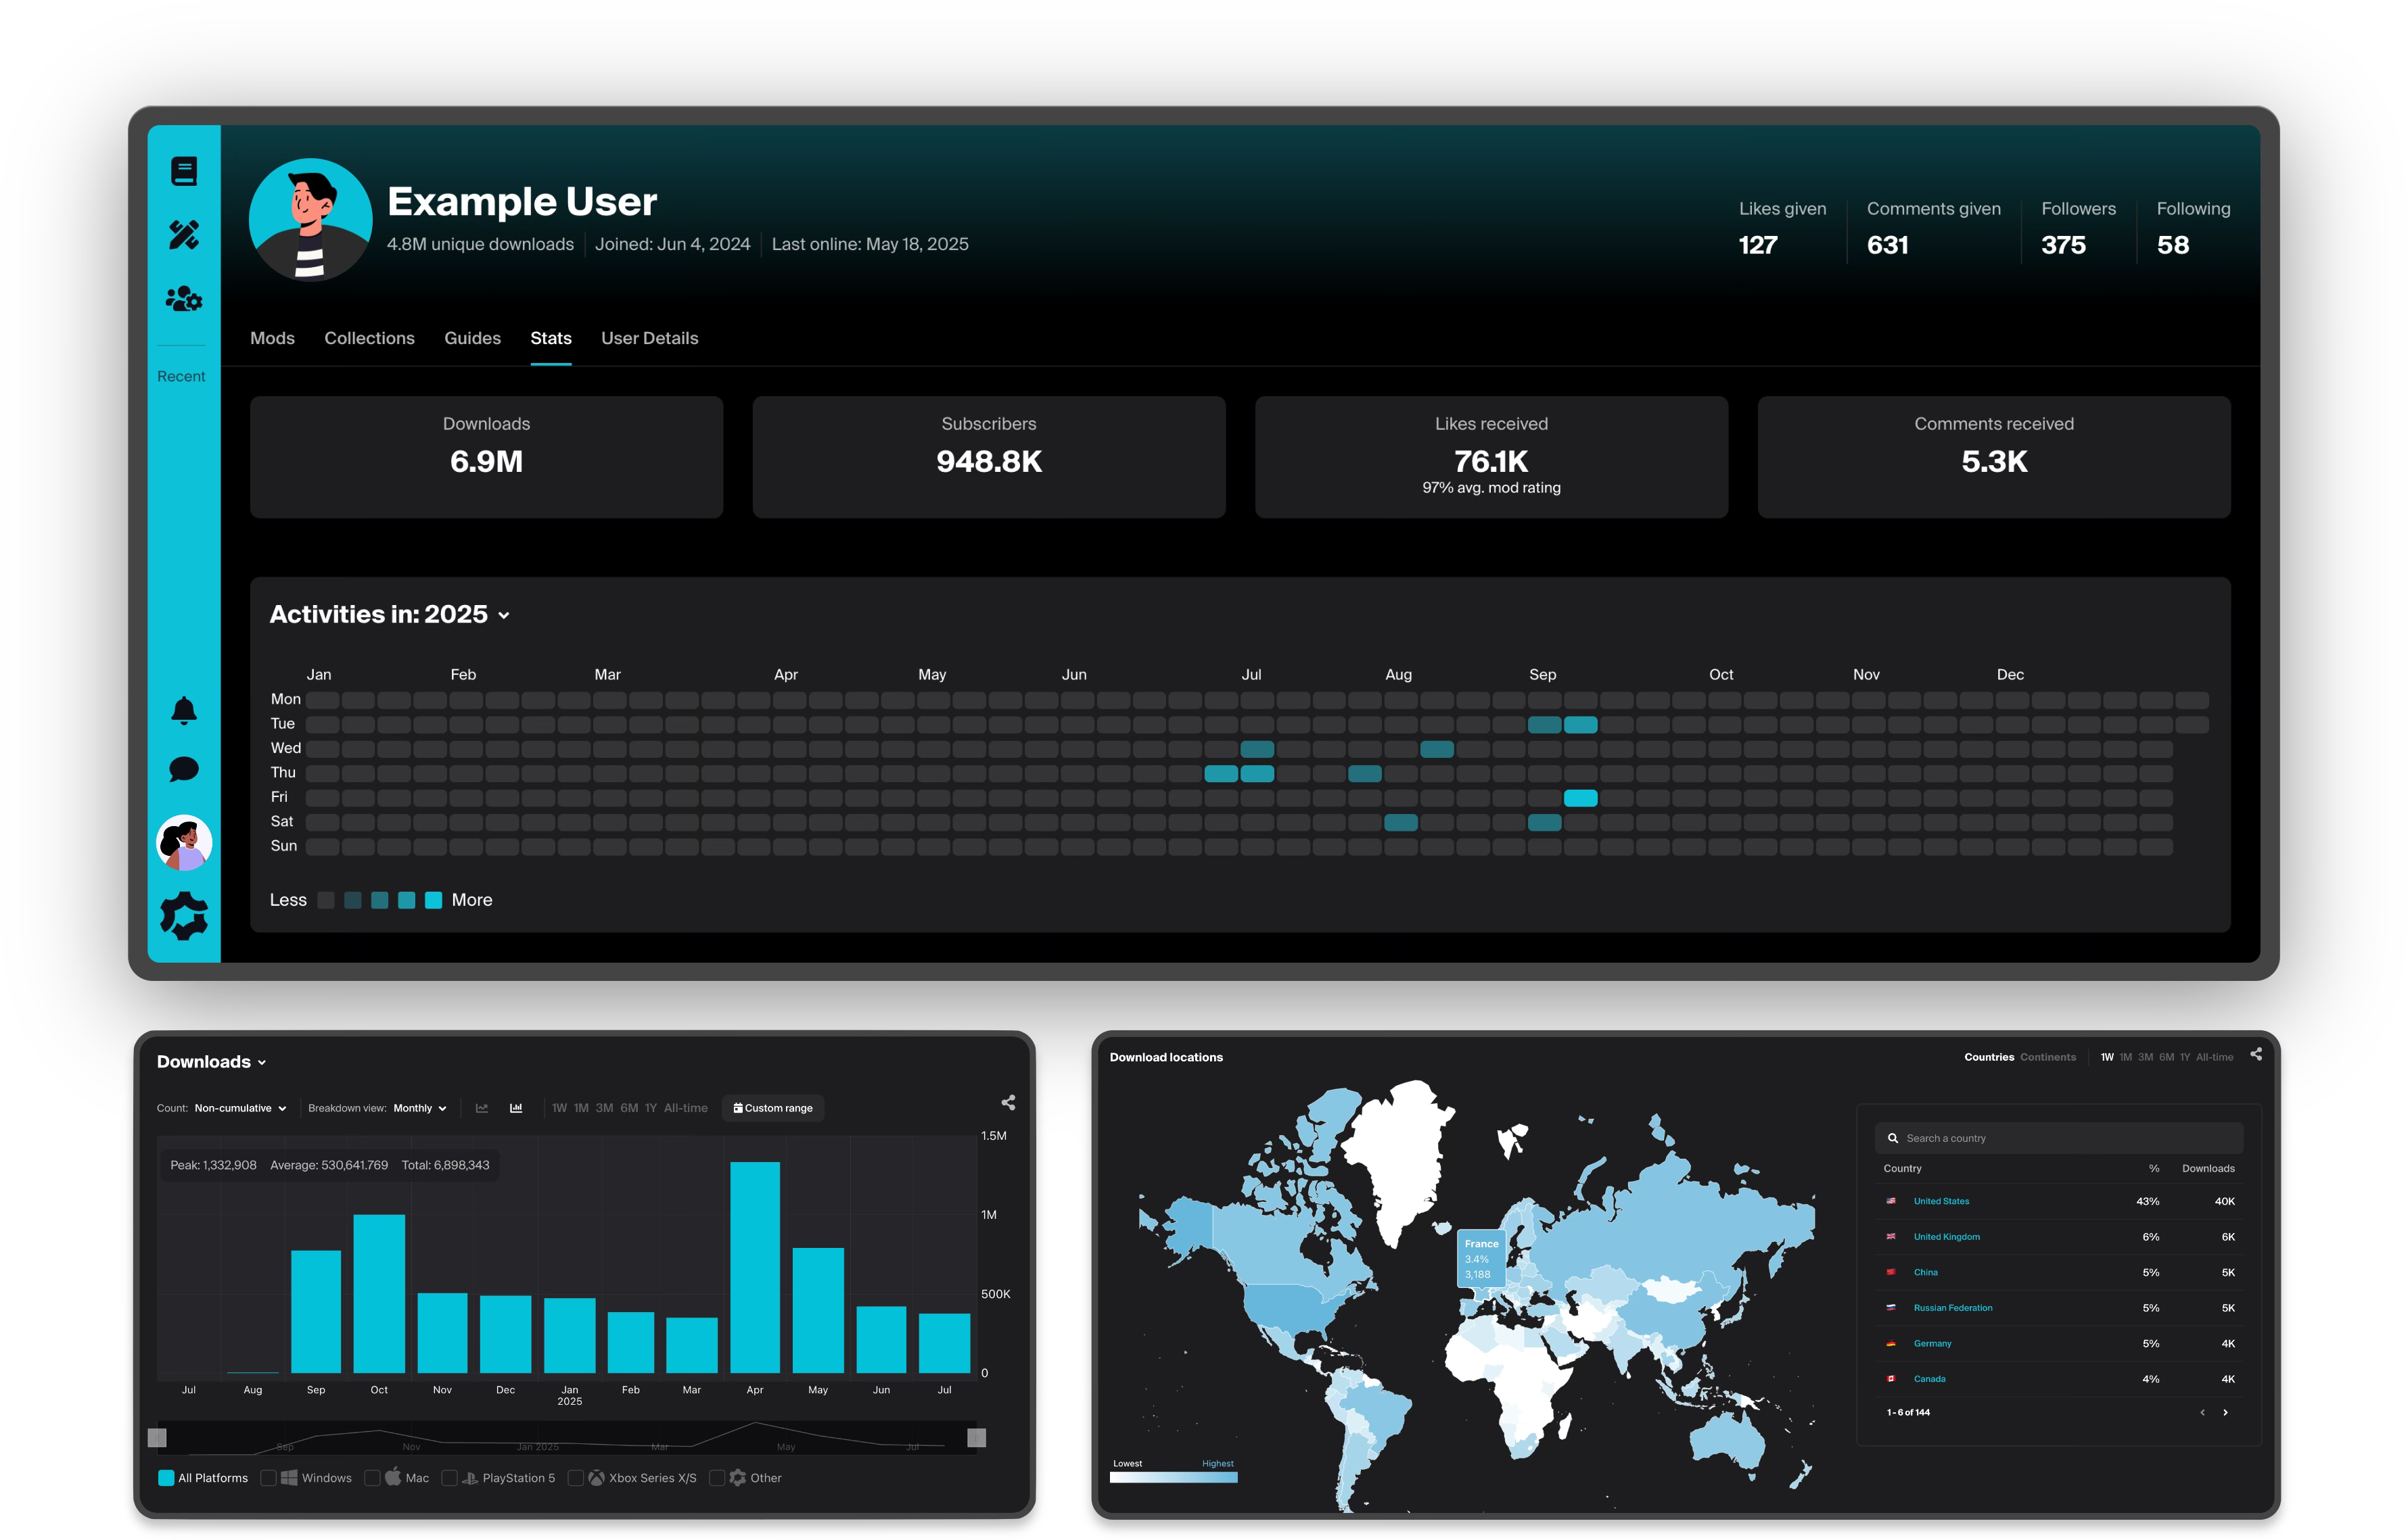Enable the Windows platform checkbox
The width and height of the screenshot is (2408, 1540).
(x=268, y=1478)
